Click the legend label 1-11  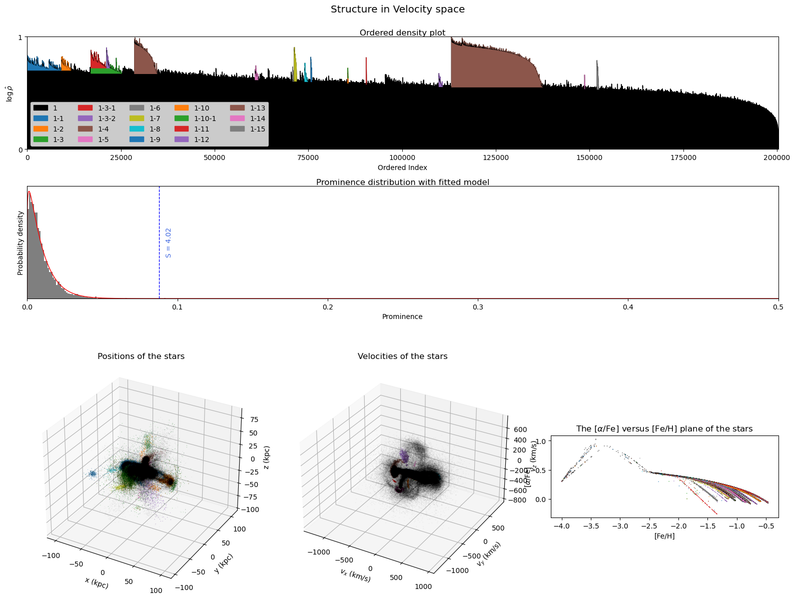coord(202,129)
